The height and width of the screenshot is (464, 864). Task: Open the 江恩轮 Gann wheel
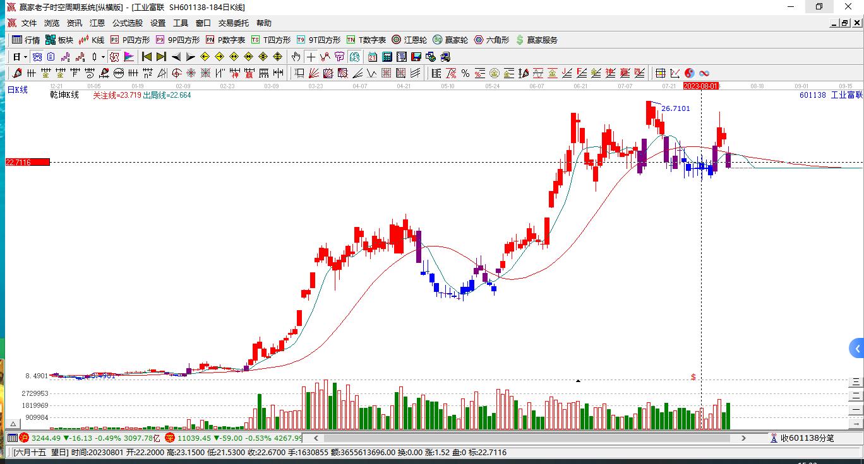(x=409, y=40)
